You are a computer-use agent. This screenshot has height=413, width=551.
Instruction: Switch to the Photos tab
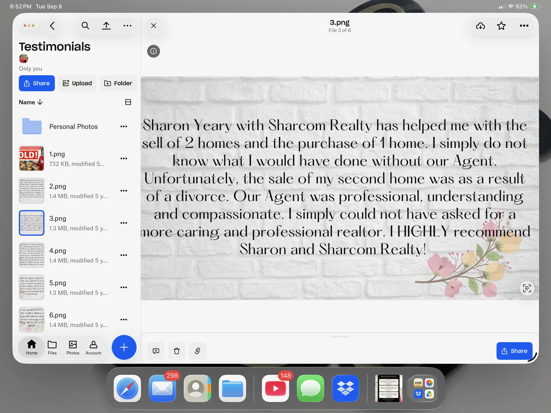73,347
